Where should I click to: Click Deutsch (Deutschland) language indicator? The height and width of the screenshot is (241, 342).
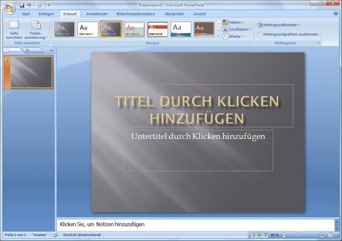82,235
